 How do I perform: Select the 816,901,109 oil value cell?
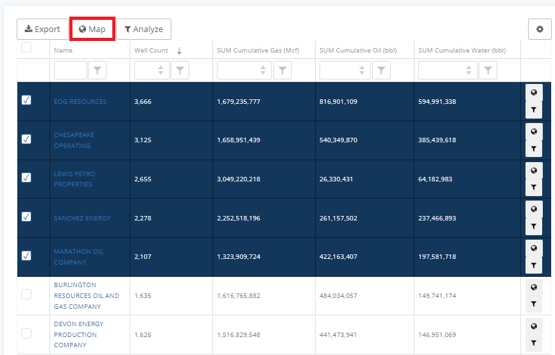point(364,101)
